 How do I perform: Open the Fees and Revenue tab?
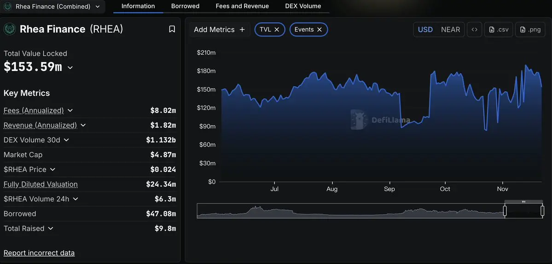(x=242, y=6)
